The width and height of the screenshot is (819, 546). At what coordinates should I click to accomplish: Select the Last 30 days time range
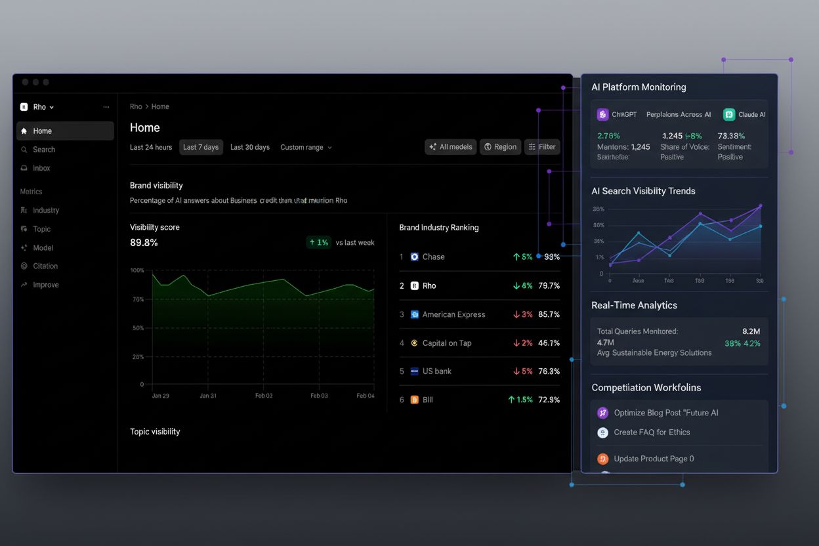point(250,147)
